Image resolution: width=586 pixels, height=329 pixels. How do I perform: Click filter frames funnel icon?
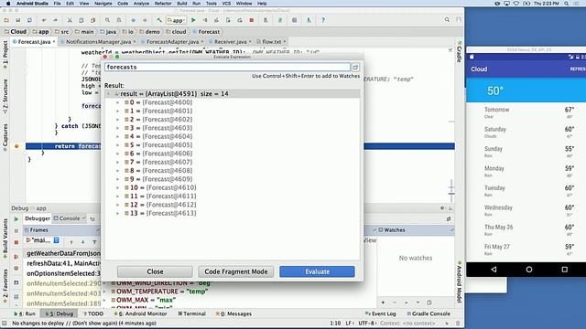94,242
